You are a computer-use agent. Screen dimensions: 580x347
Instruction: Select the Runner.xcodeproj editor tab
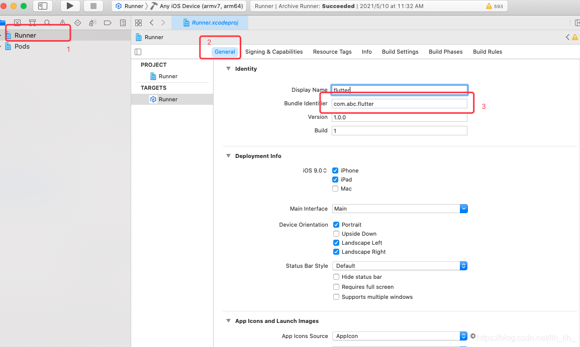click(x=210, y=23)
